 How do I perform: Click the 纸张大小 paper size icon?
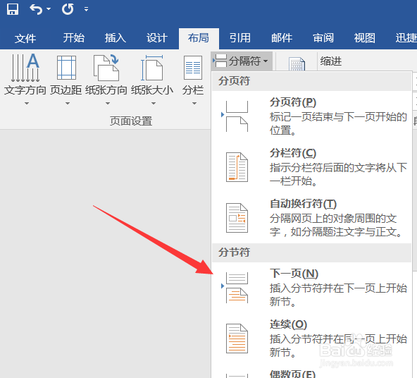pos(152,68)
